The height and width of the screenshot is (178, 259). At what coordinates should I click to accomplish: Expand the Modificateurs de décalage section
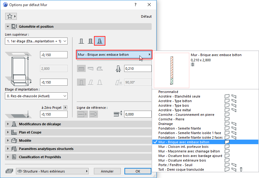8,124
